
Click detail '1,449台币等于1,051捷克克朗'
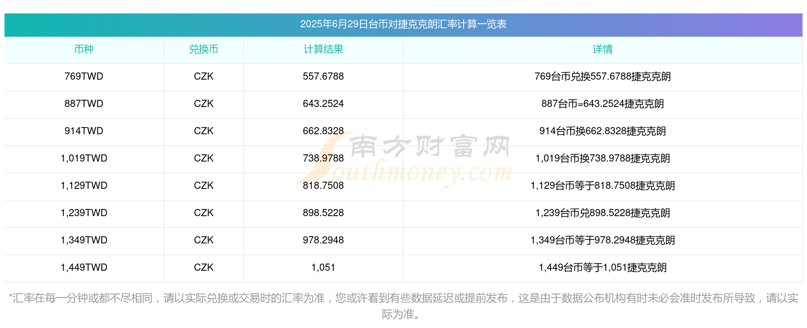(x=603, y=268)
